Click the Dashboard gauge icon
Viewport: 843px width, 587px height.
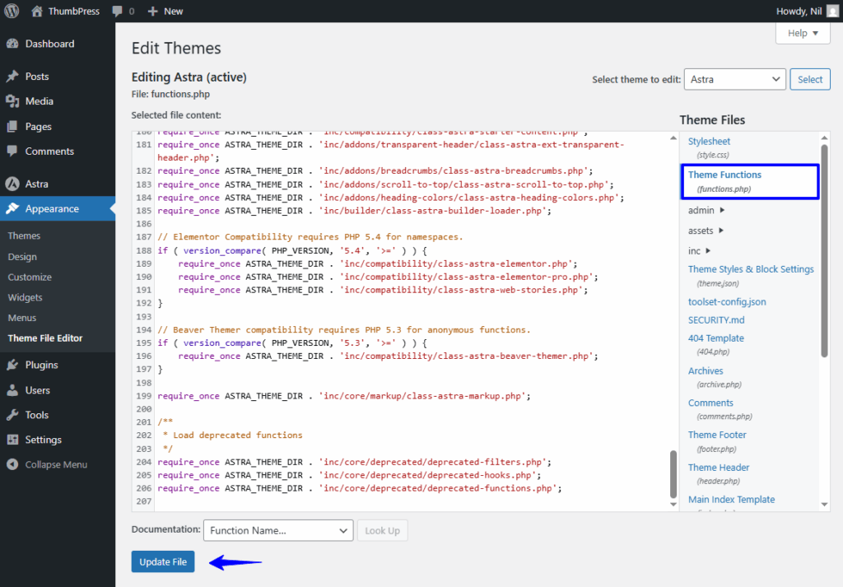(12, 44)
